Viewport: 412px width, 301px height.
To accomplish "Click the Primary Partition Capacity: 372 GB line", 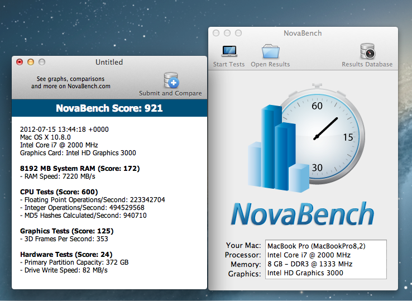I will pos(74,262).
